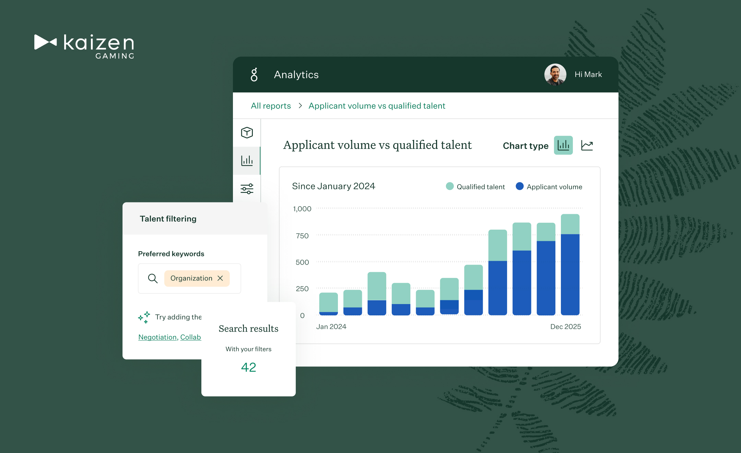This screenshot has width=741, height=453.
Task: Click Mark's profile avatar
Action: click(555, 74)
